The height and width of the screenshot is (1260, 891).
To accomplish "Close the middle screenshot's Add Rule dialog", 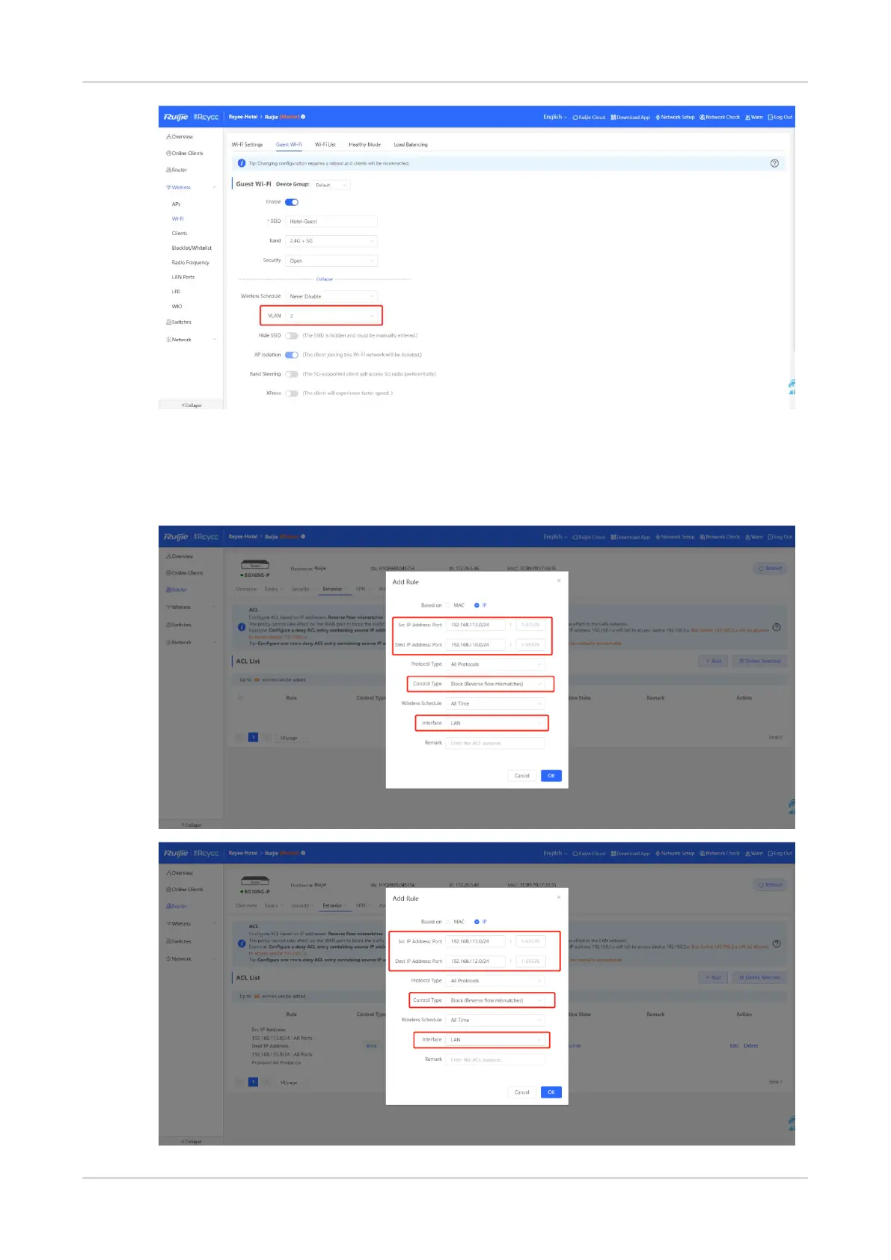I will point(558,581).
